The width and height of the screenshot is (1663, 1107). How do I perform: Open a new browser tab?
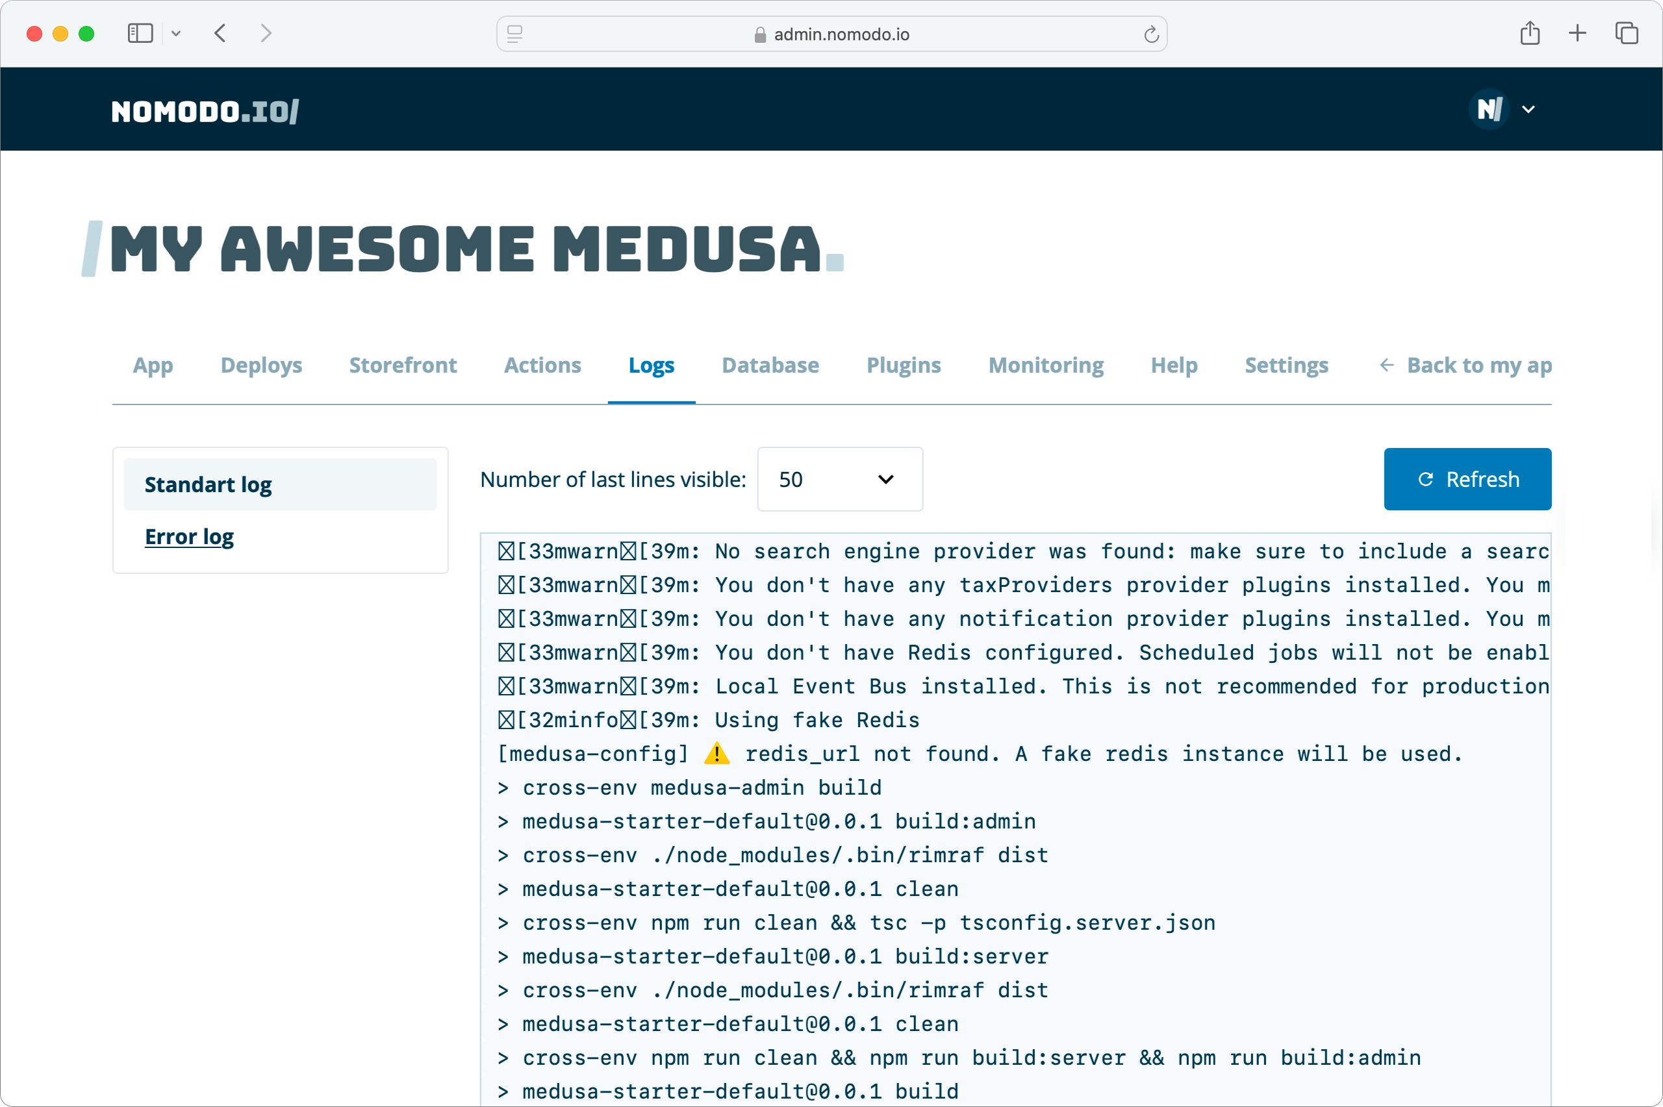coord(1577,33)
